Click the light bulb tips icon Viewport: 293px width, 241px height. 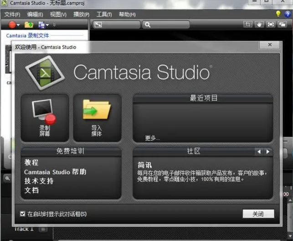278,14
